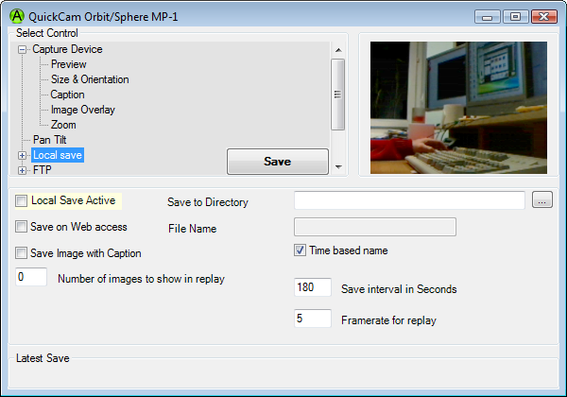Click the 'Save interval in Seconds' label
The image size is (567, 397).
(399, 289)
